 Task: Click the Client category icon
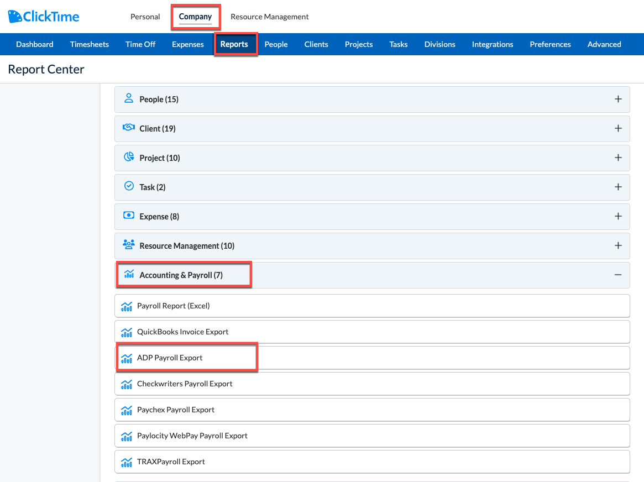[x=128, y=128]
